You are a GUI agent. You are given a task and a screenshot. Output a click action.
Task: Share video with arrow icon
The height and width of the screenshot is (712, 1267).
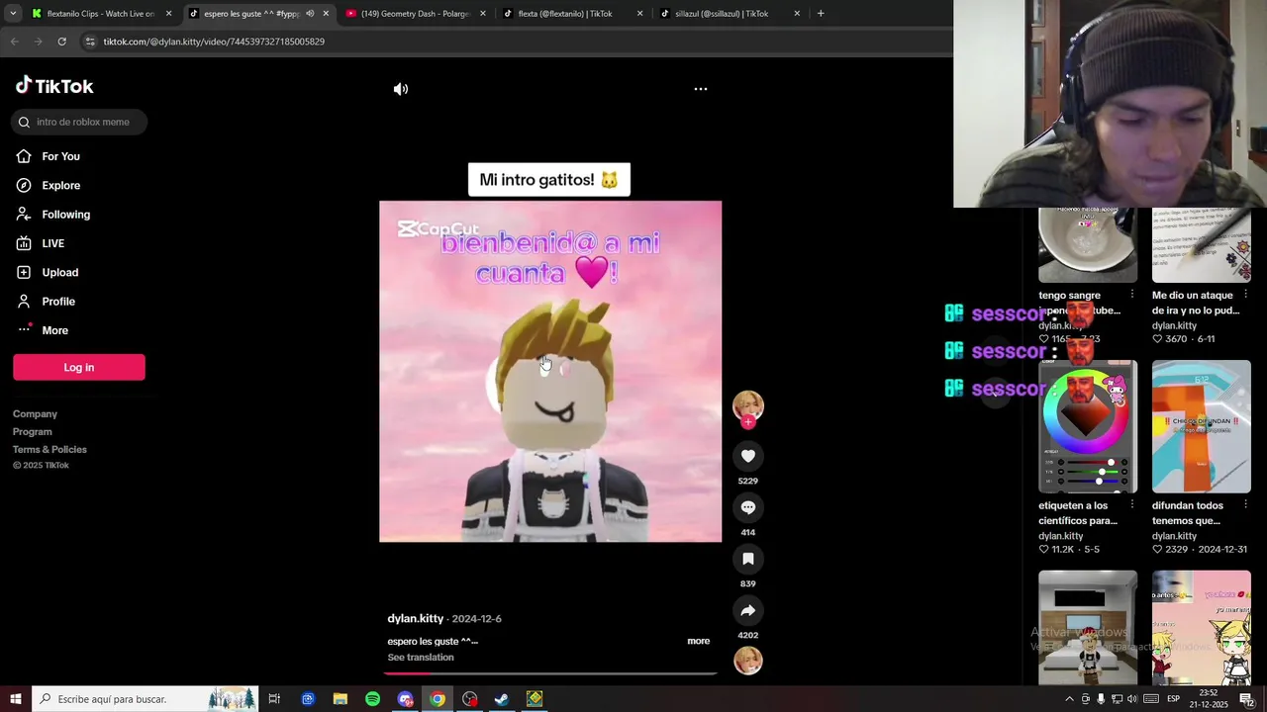click(748, 610)
